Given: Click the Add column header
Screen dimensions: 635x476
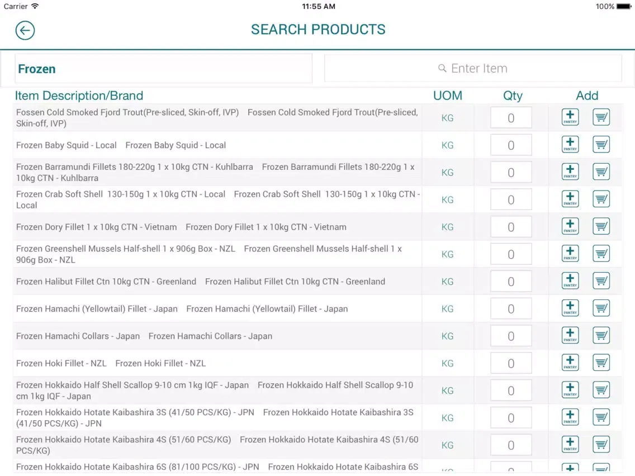Looking at the screenshot, I should [587, 96].
